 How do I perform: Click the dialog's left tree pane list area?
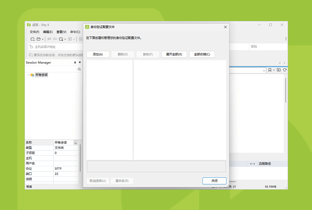tap(109, 110)
